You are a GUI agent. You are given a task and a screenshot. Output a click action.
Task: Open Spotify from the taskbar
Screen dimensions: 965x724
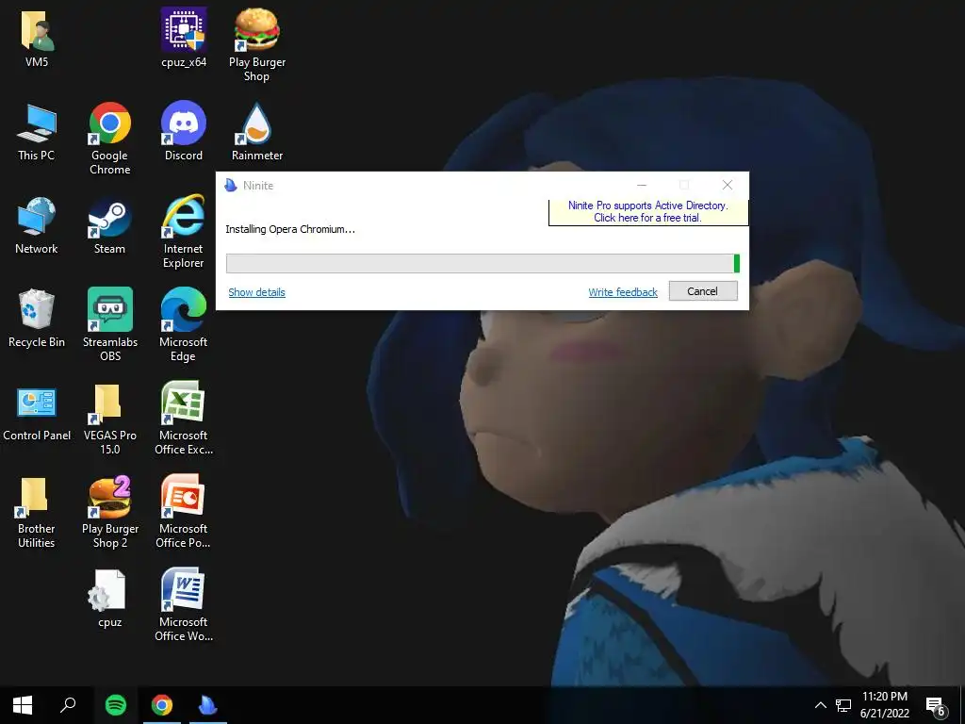pos(116,705)
